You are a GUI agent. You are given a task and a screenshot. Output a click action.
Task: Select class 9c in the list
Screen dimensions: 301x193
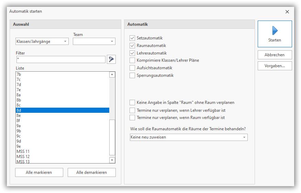click(x=63, y=136)
